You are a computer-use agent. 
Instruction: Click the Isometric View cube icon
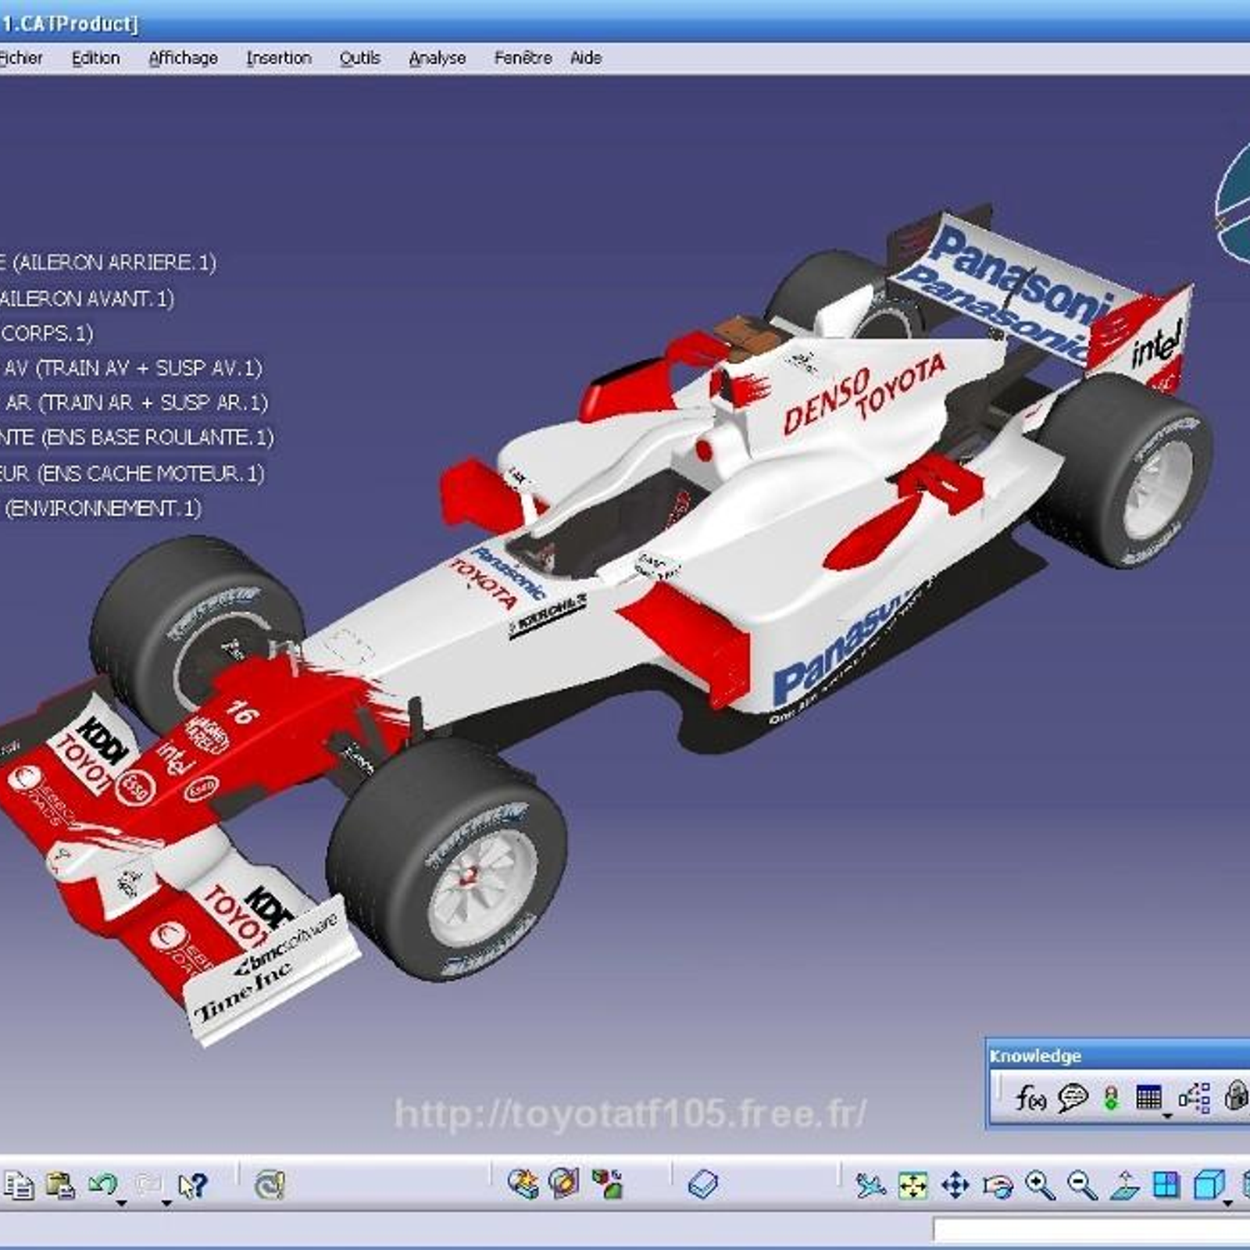[x=1209, y=1185]
